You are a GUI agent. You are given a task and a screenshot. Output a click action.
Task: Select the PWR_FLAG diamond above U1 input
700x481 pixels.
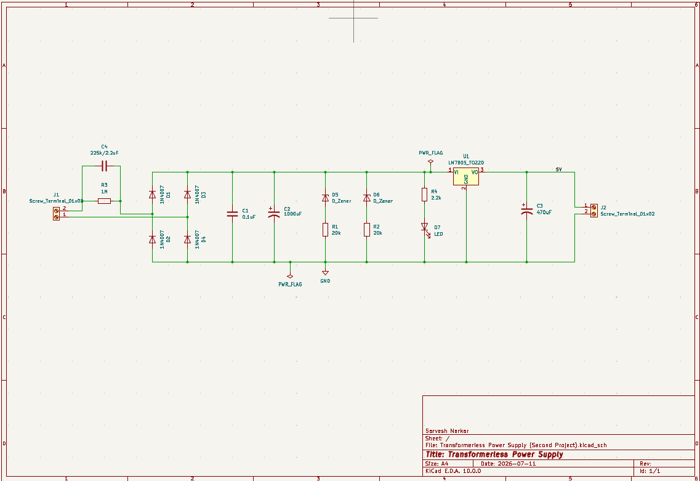pyautogui.click(x=431, y=161)
